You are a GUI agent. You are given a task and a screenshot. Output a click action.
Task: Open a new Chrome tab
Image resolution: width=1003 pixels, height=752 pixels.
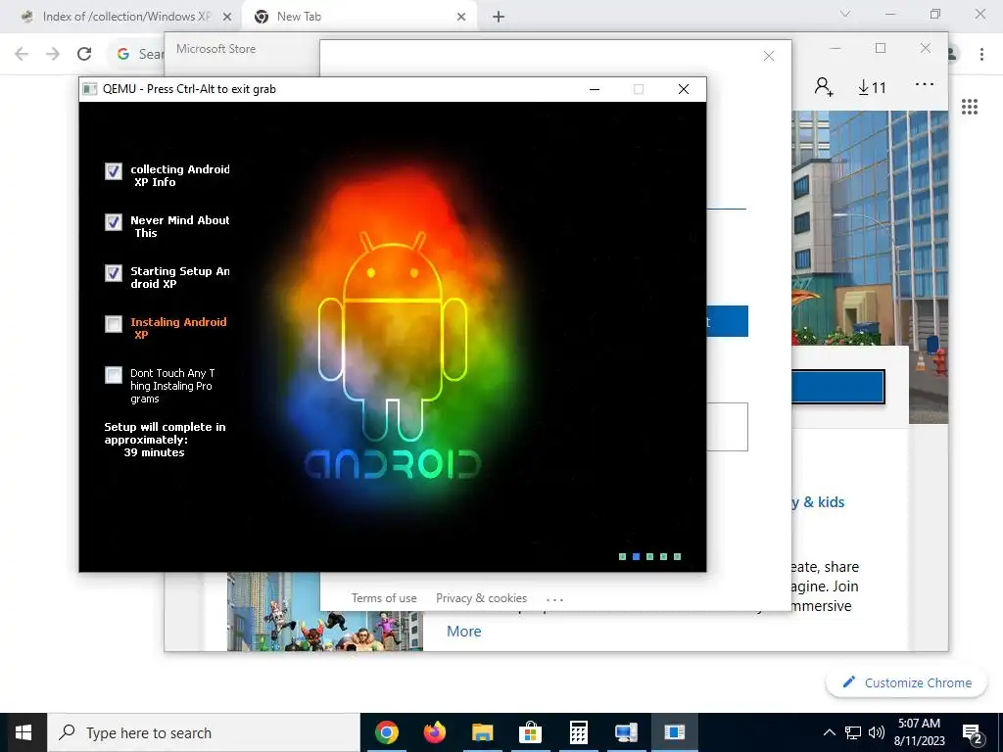(x=499, y=18)
